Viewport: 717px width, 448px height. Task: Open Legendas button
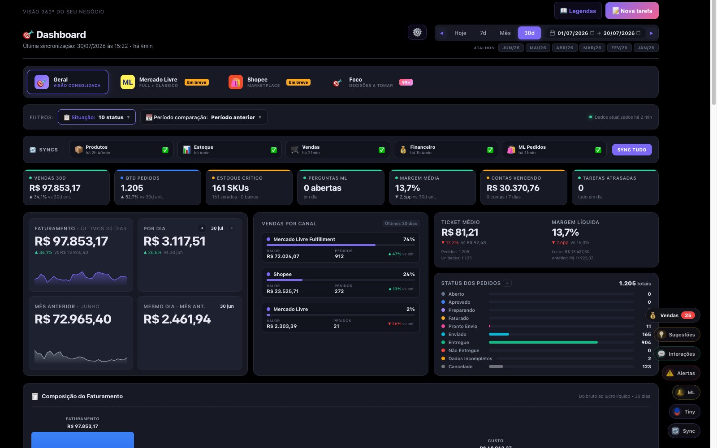[578, 11]
